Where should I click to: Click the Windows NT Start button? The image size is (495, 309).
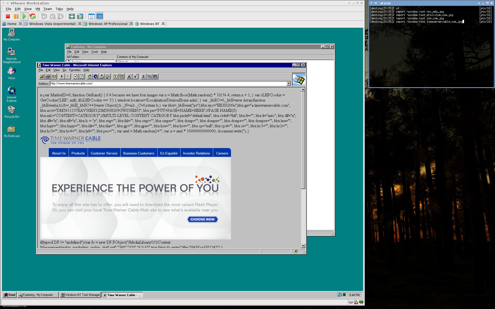[x=10, y=295]
